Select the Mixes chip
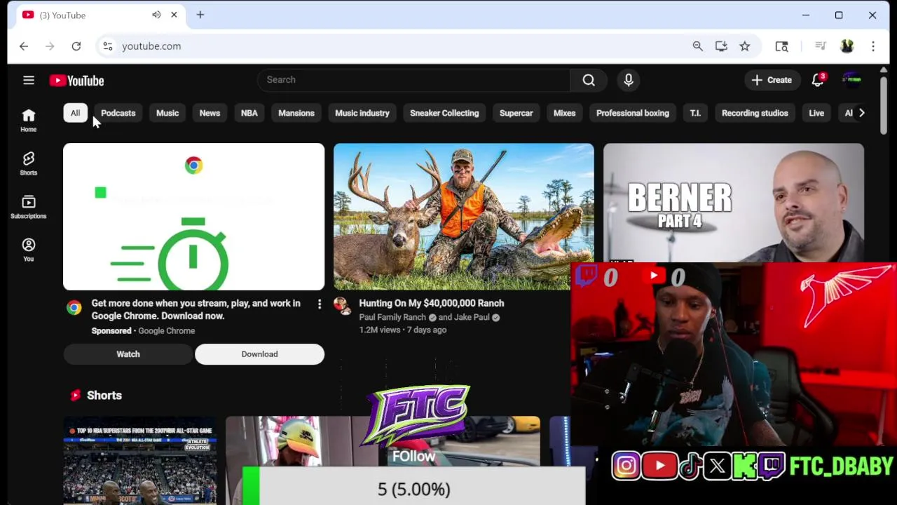The image size is (897, 505). (x=564, y=113)
